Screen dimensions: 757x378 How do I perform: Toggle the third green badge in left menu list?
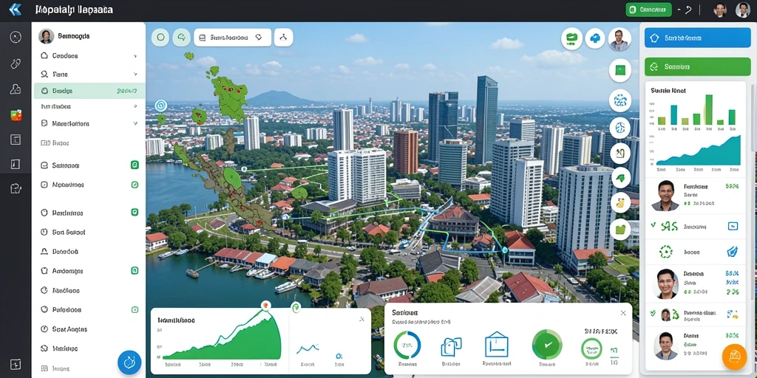(x=135, y=212)
